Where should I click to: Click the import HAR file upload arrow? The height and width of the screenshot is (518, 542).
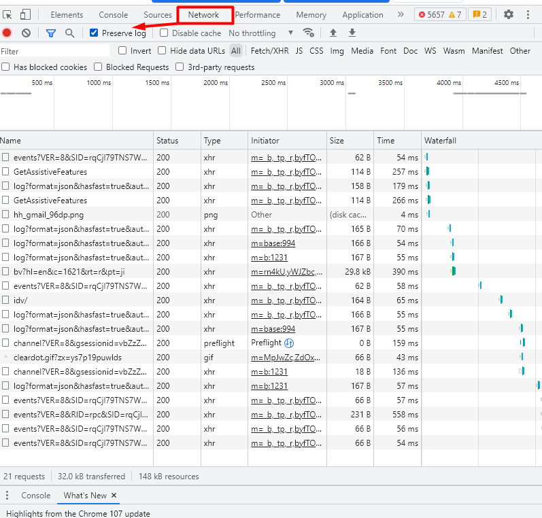click(333, 33)
